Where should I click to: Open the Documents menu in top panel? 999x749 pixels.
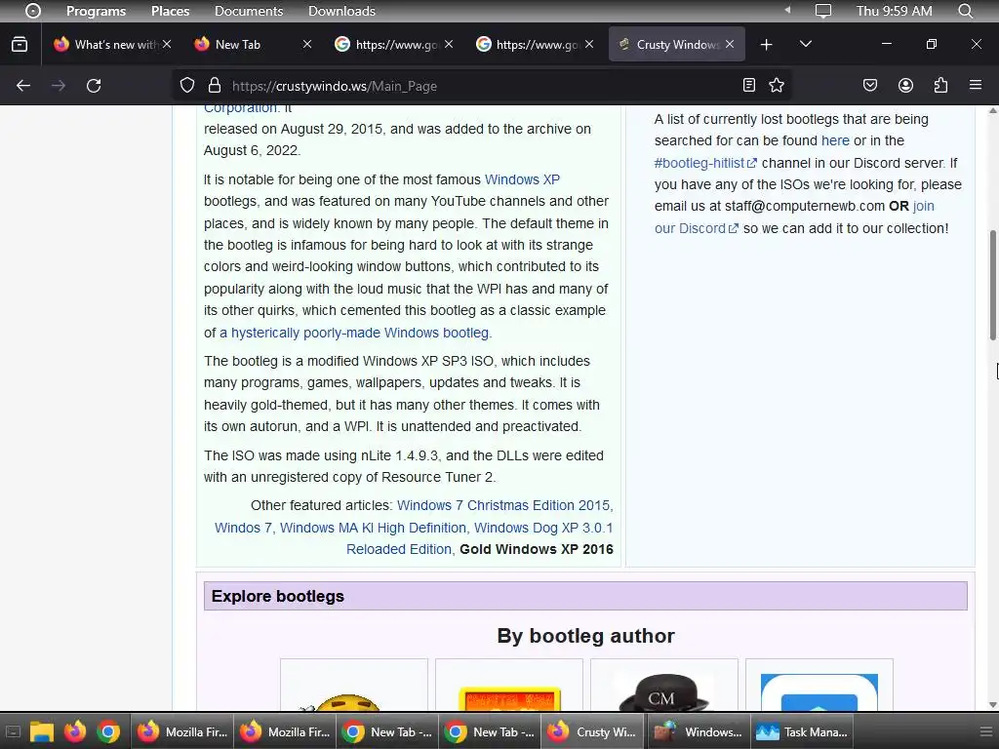tap(249, 11)
